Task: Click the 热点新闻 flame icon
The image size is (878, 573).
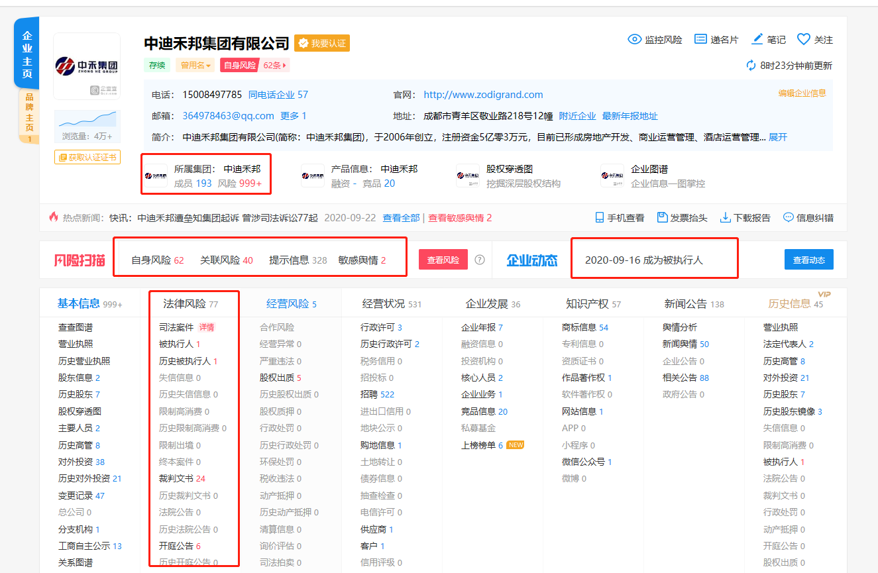Action: [54, 217]
